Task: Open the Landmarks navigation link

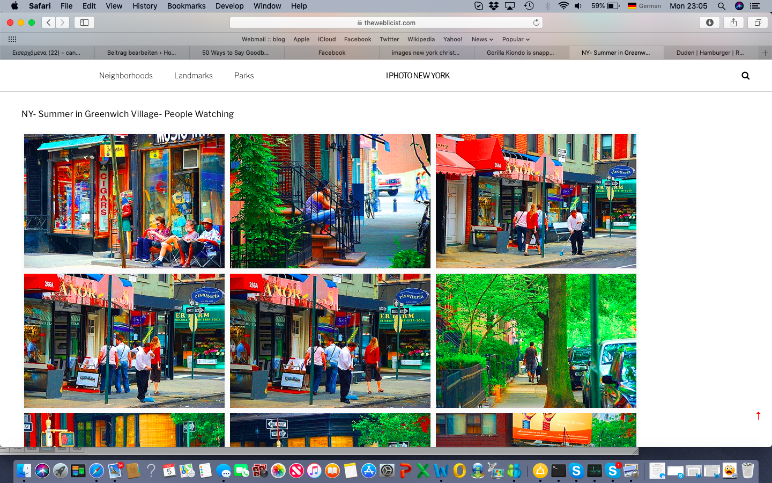Action: coord(194,76)
